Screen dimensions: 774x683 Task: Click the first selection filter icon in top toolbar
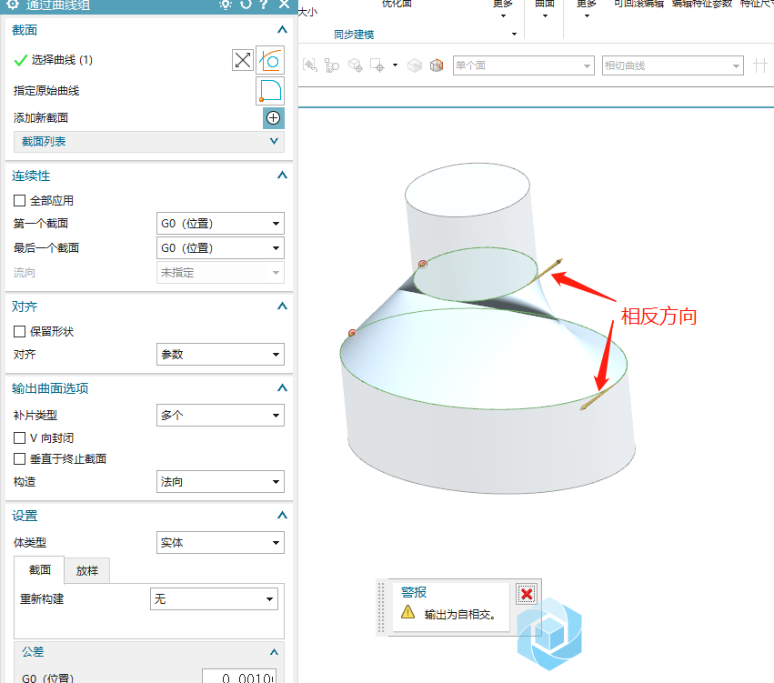coord(309,65)
